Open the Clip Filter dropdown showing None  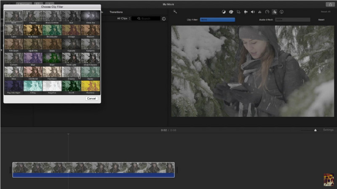tap(217, 19)
